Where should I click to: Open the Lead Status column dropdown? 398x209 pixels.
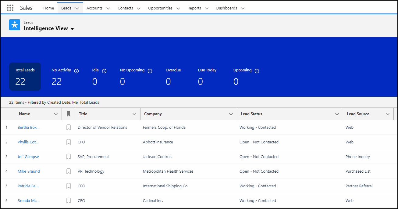pos(337,114)
